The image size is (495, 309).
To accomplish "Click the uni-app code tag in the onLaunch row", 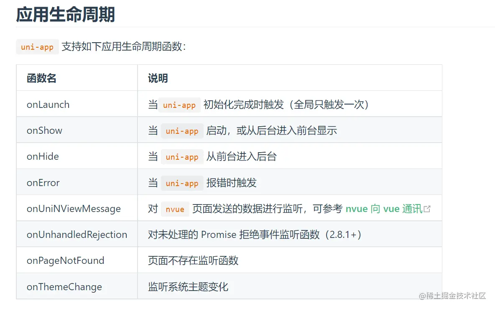I will click(x=179, y=105).
